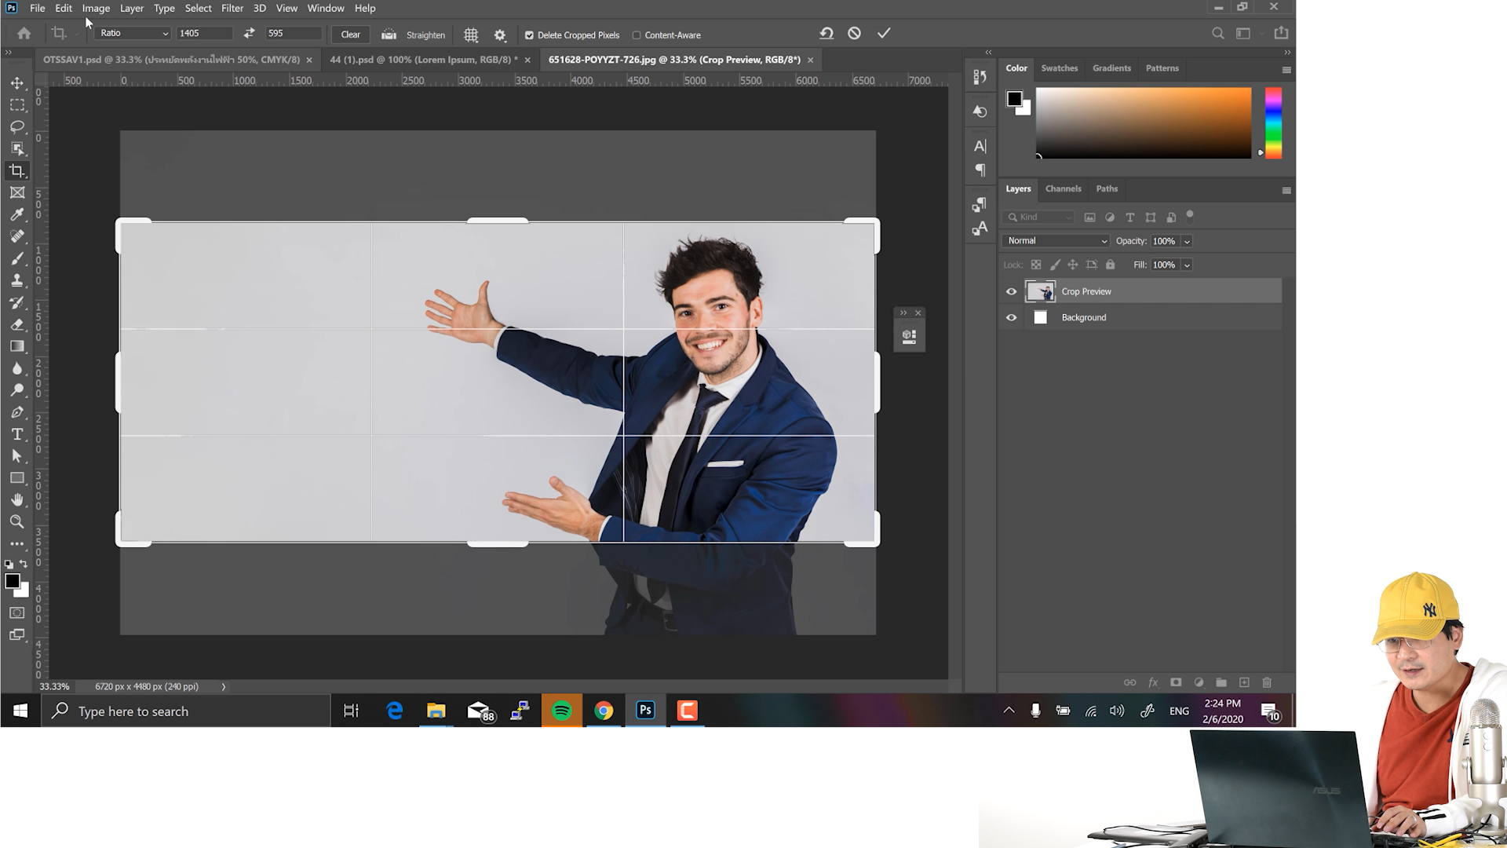This screenshot has height=848, width=1507.
Task: Hide the Crop Preview layer
Action: coord(1011,291)
